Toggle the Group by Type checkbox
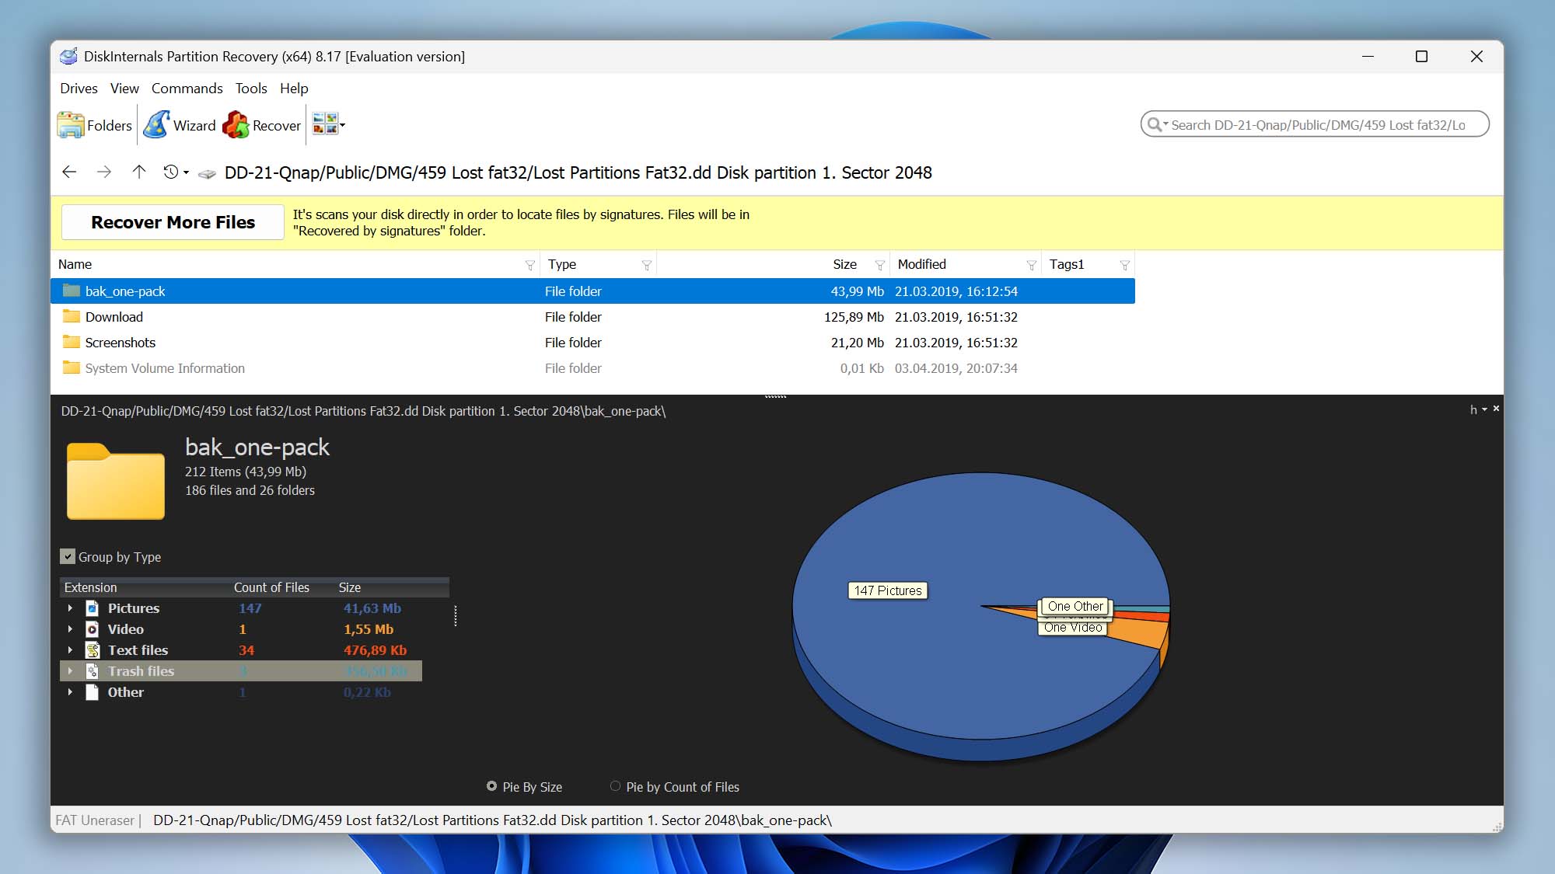 [x=67, y=556]
